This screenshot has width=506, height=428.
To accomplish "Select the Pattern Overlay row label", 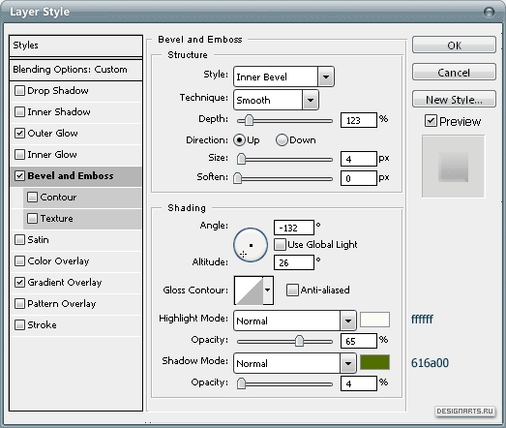I will 62,304.
